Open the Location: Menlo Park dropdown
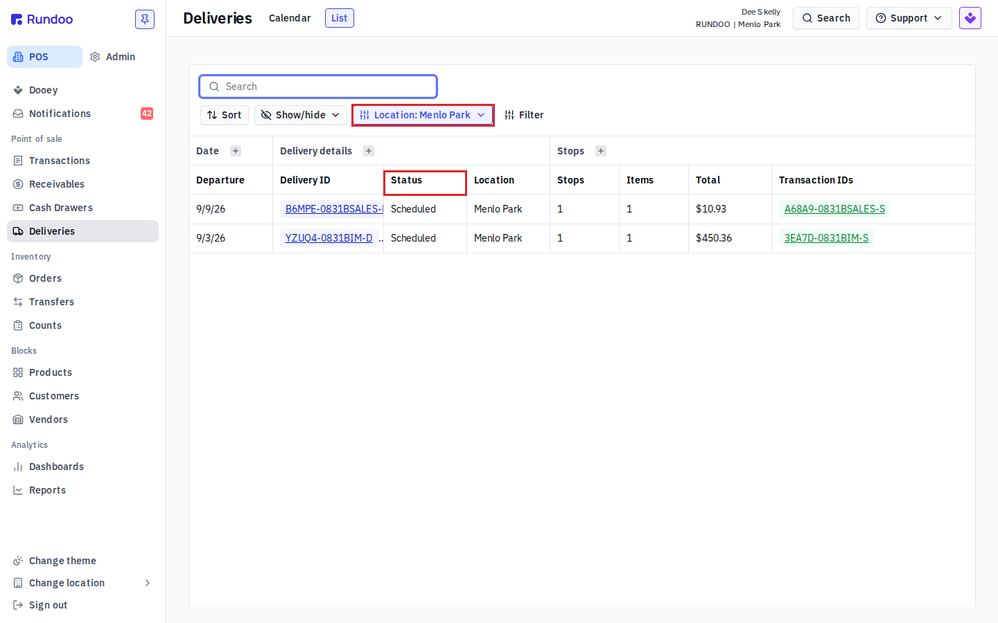Screen dimensions: 998x623 (x=423, y=115)
